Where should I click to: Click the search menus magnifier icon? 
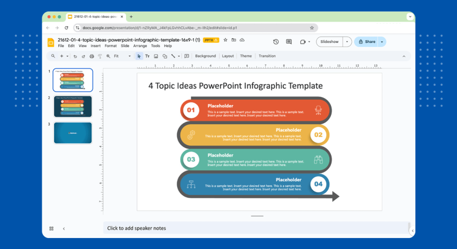(53, 56)
